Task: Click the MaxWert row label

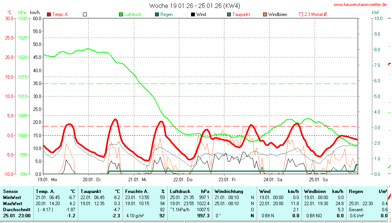Action: [x=13, y=203]
